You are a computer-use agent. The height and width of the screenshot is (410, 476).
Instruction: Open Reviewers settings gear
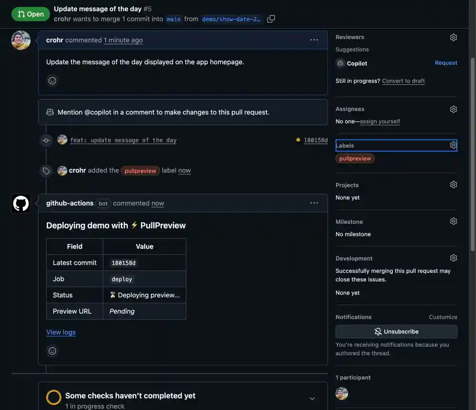pos(453,37)
